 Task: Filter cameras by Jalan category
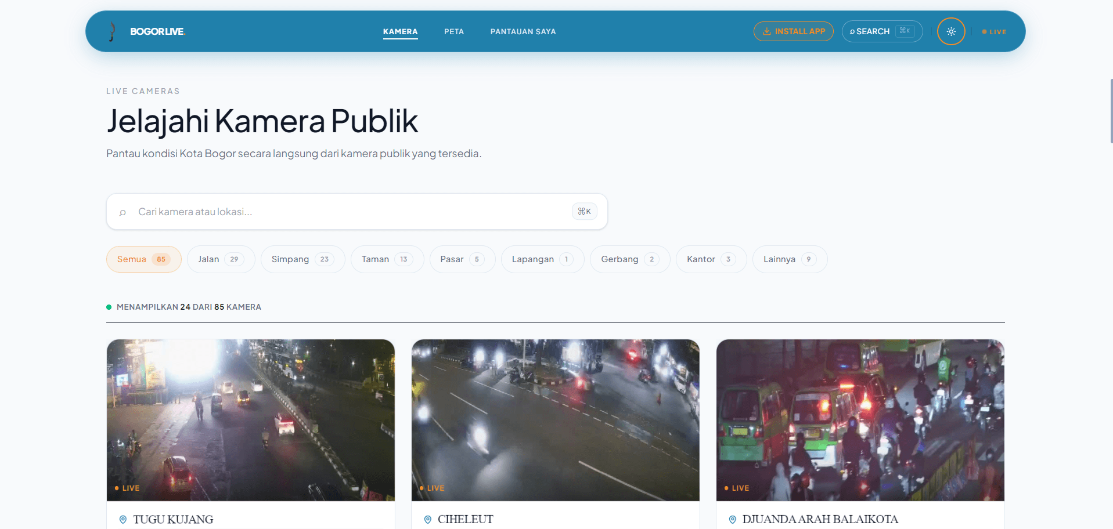[x=221, y=259]
